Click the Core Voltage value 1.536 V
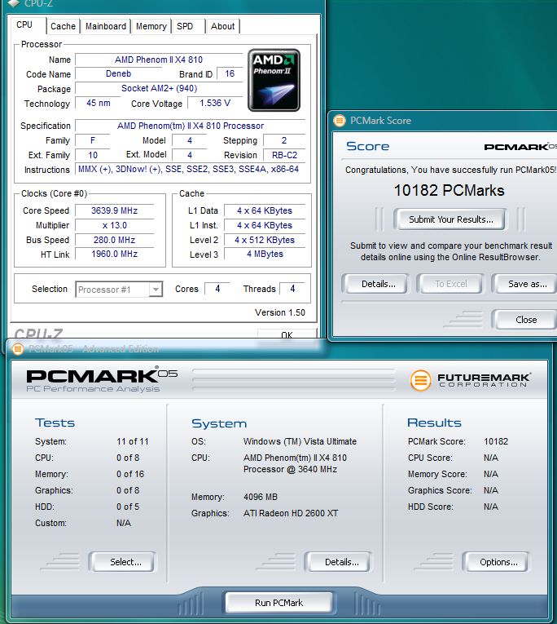Screen dimensions: 557x624 tap(215, 103)
